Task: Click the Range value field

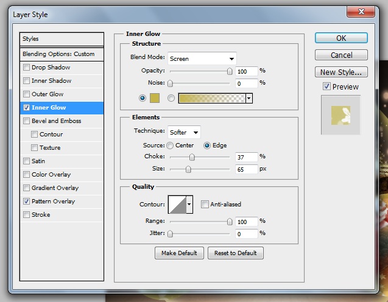Action: click(x=247, y=222)
